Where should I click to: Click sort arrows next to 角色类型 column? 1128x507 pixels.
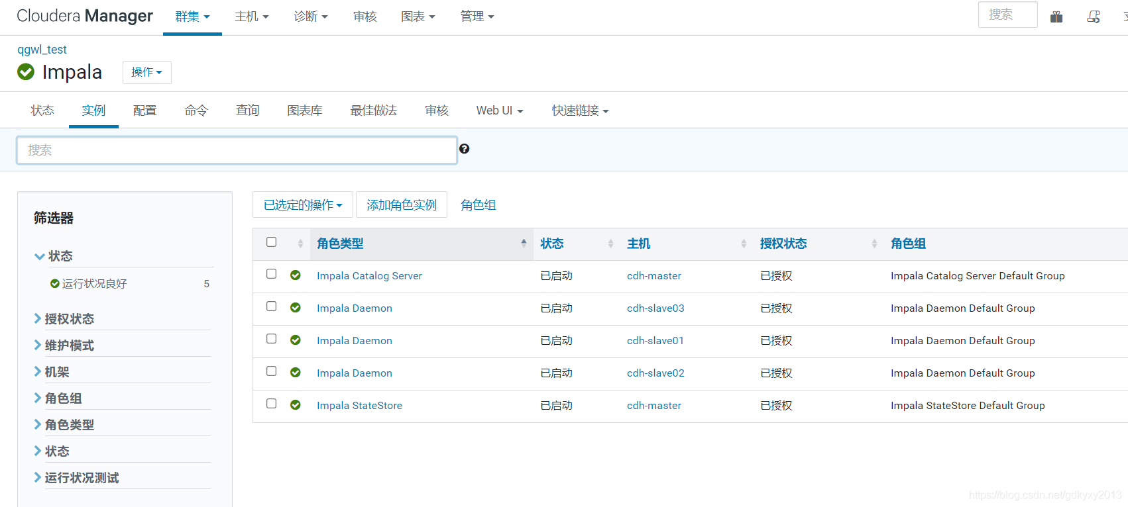pyautogui.click(x=524, y=243)
